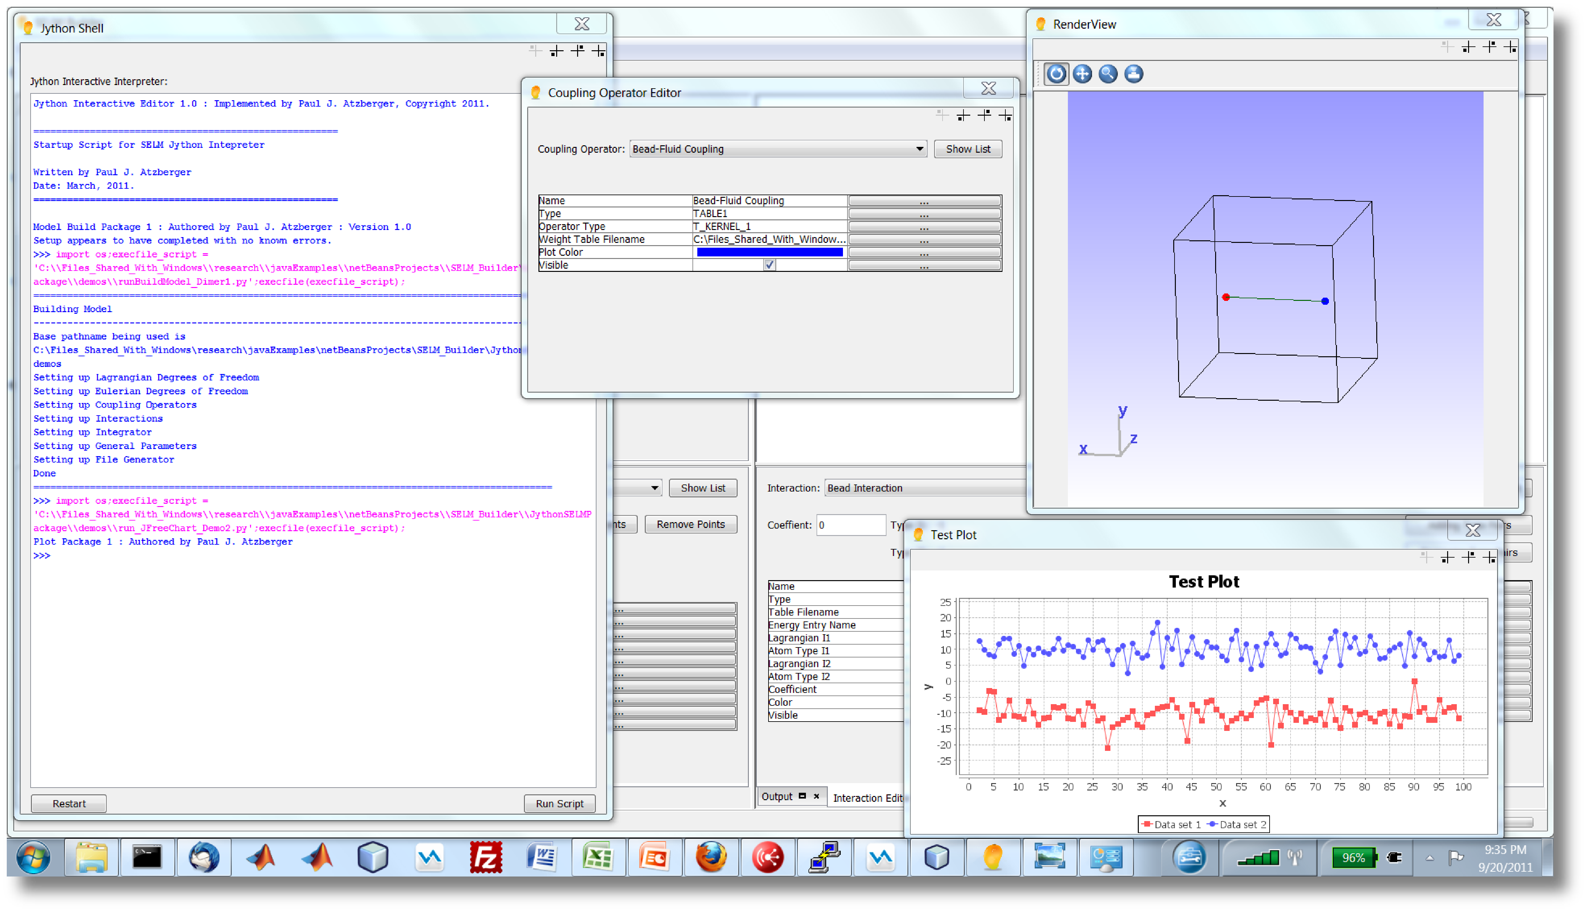Viewport: 1587px width, 910px height.
Task: Click bottom-right quadrant dock icon in Jython Shell
Action: tap(599, 51)
